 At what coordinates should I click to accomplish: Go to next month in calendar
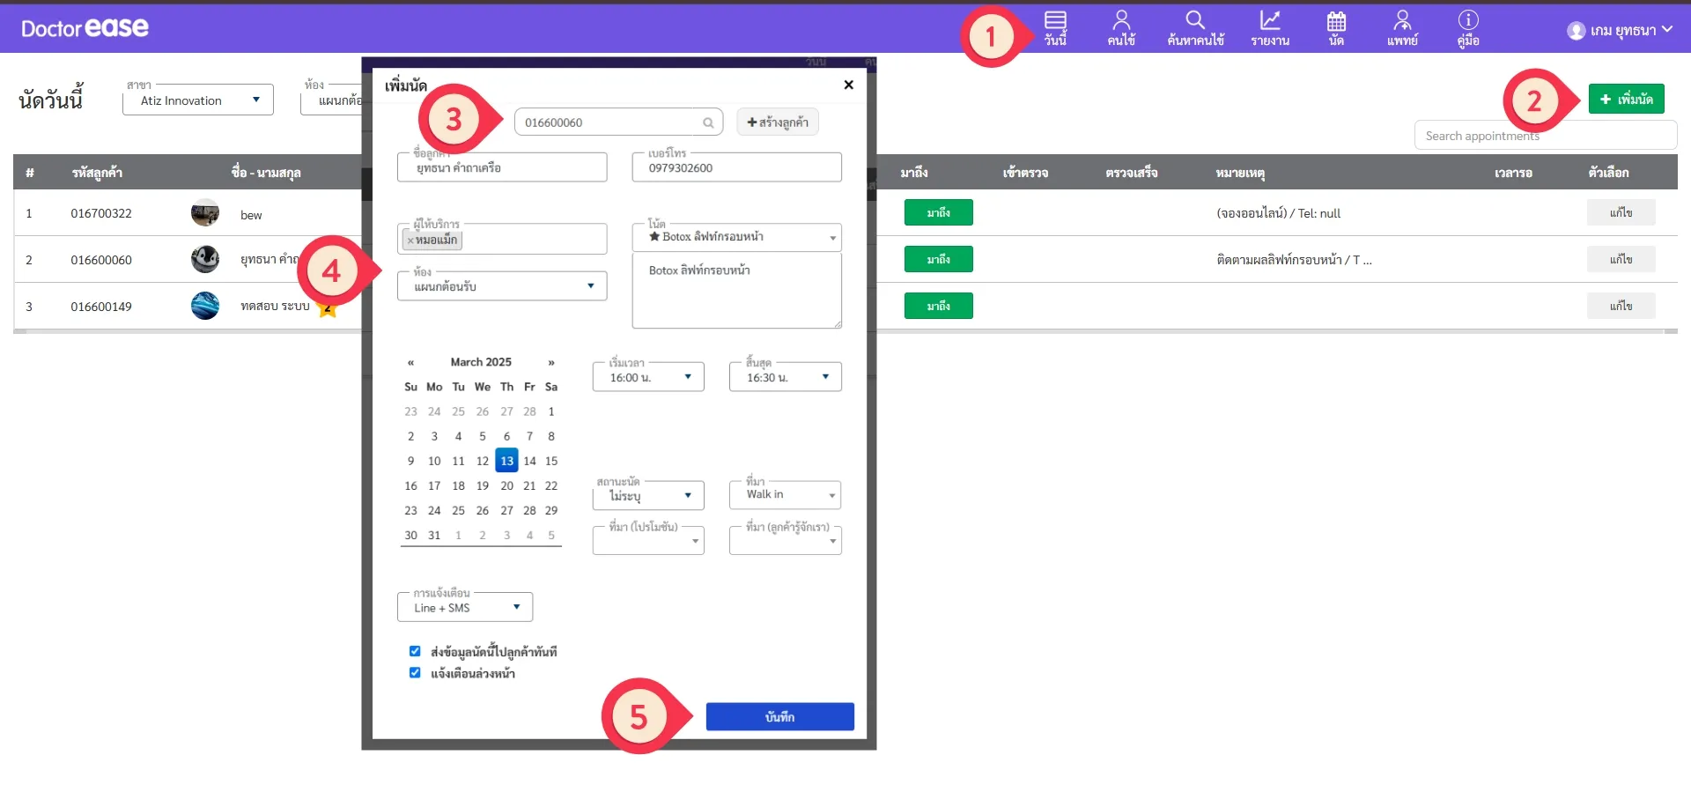pyautogui.click(x=551, y=362)
